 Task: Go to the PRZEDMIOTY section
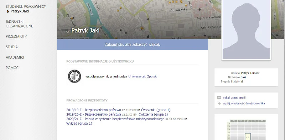pos(16,36)
